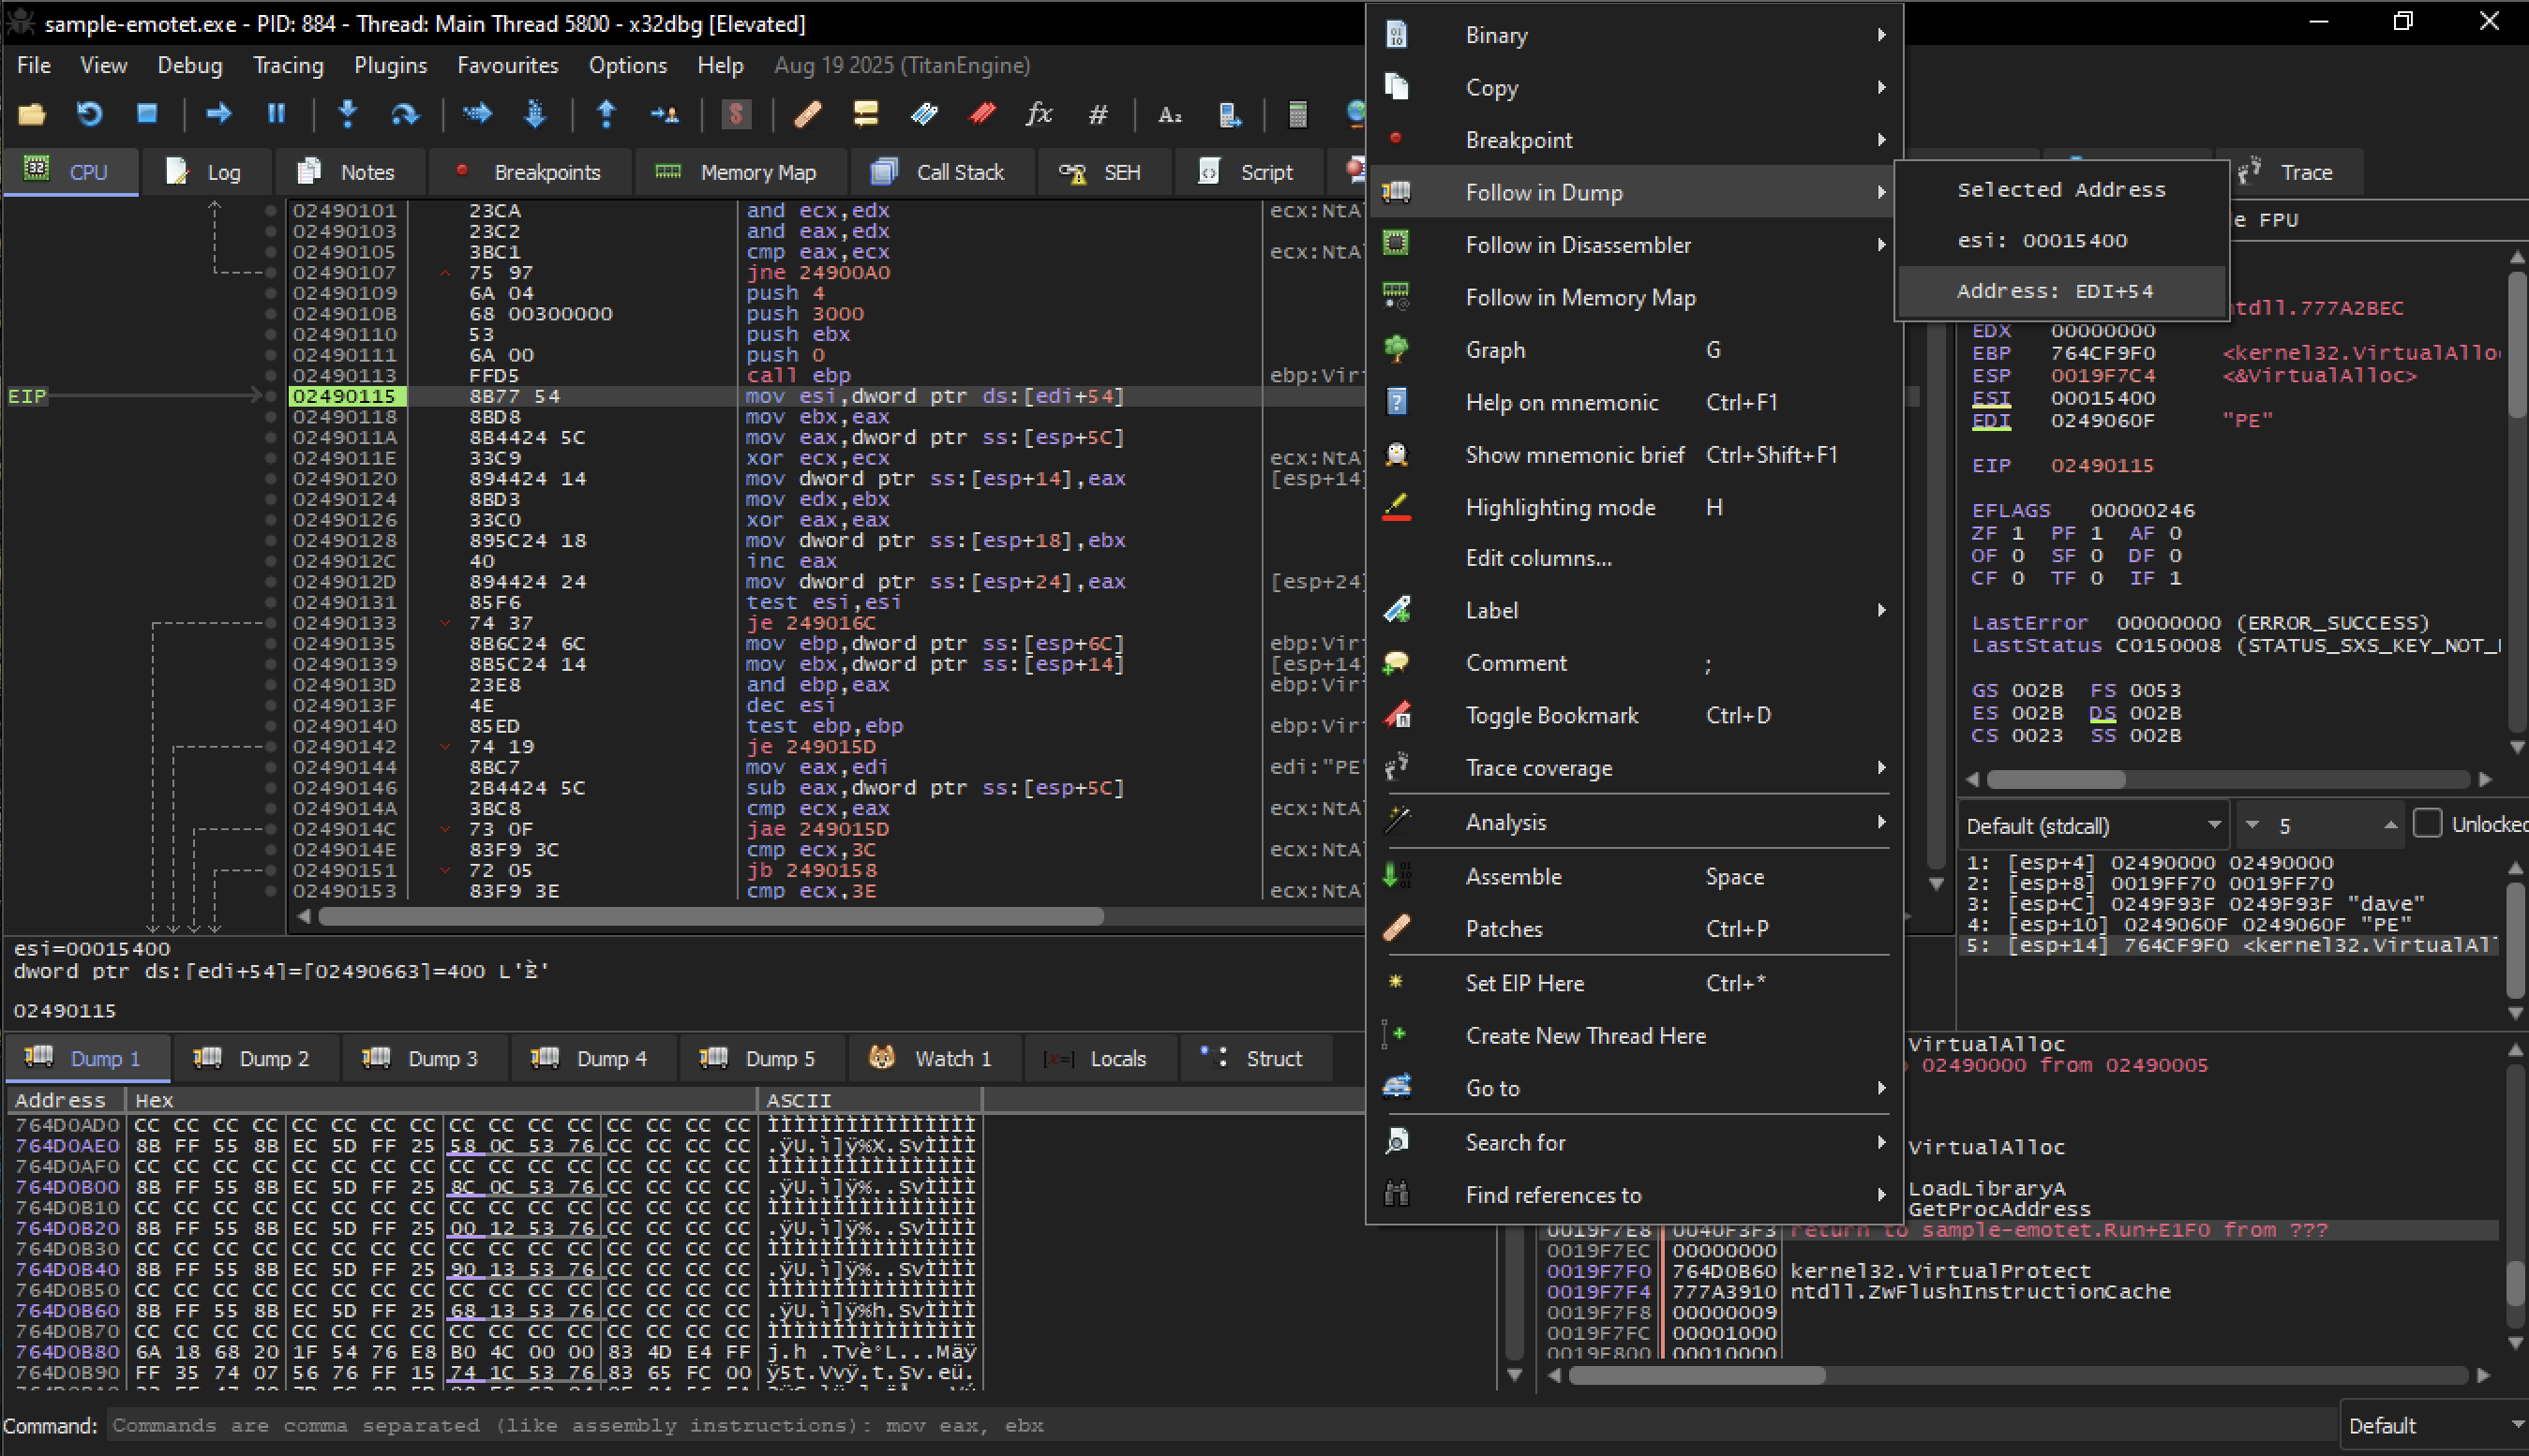Toggle the Unlocked checkbox
Viewport: 2529px width, 1456px height.
coord(2427,824)
